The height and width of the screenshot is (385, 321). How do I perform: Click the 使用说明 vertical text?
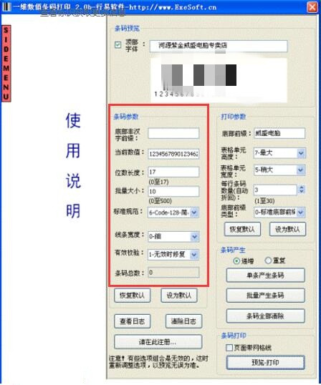pyautogui.click(x=73, y=165)
